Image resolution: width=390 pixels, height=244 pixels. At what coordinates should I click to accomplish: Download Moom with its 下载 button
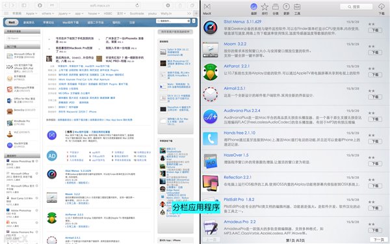(375, 52)
